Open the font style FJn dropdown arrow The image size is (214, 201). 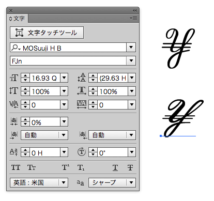point(131,60)
